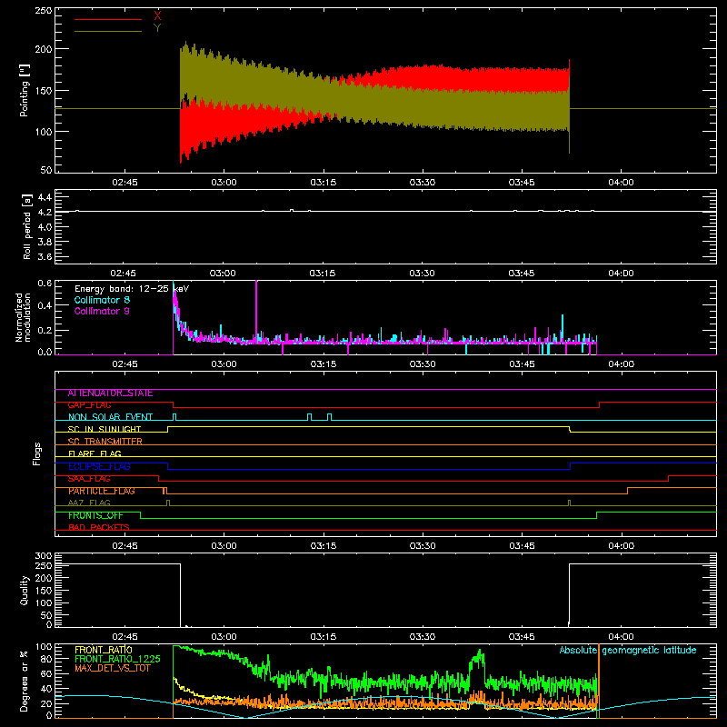
Task: Click the 4.4 tick on Roll period axis
Action: pos(45,197)
